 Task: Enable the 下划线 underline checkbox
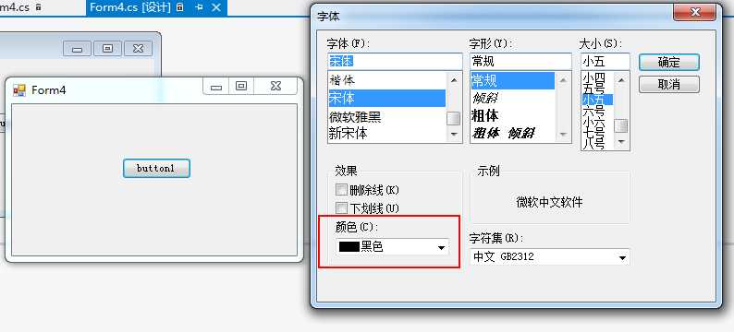click(342, 207)
